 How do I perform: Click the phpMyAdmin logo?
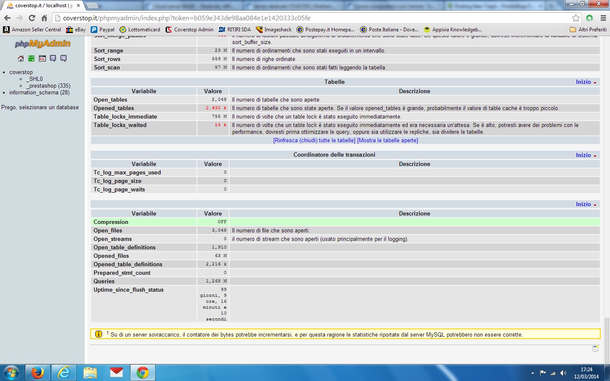[42, 44]
